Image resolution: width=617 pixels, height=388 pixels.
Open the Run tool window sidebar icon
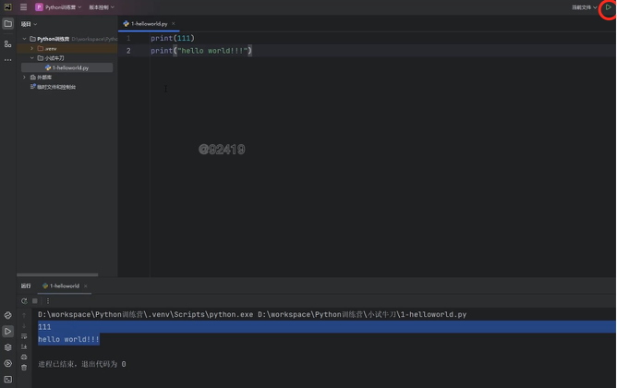point(8,332)
